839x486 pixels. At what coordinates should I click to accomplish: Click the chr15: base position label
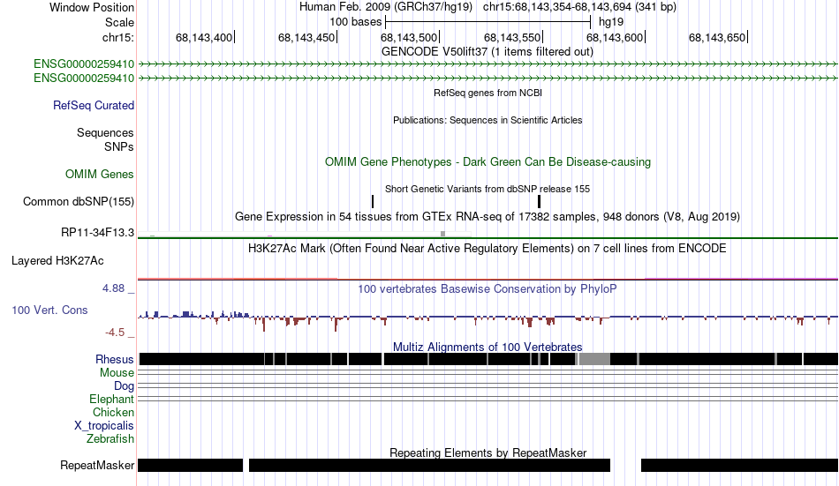coord(117,37)
